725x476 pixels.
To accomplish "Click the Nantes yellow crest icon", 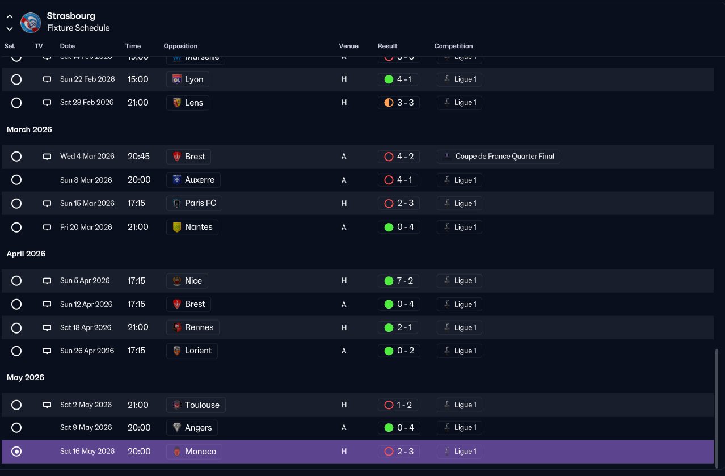I will (176, 227).
